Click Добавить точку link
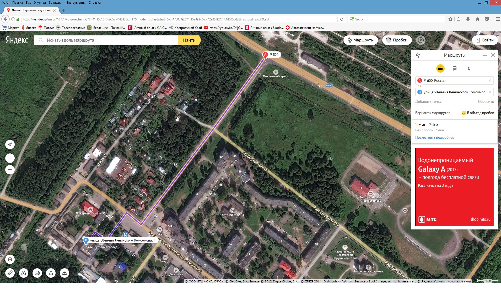The height and width of the screenshot is (300, 501). (x=428, y=101)
